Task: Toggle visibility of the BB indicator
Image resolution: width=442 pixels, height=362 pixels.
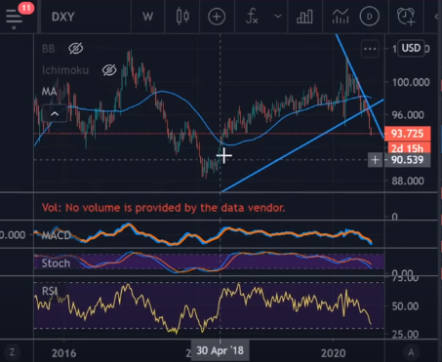Action: (76, 49)
